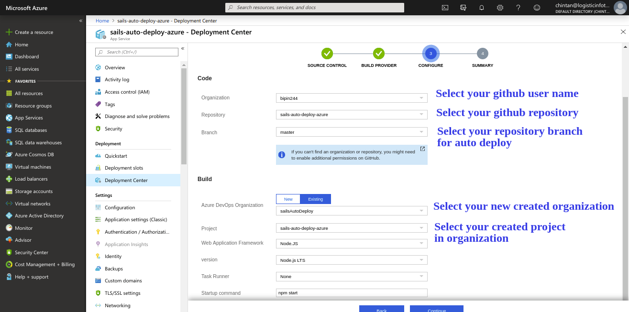Expand the Project dropdown

[352, 228]
